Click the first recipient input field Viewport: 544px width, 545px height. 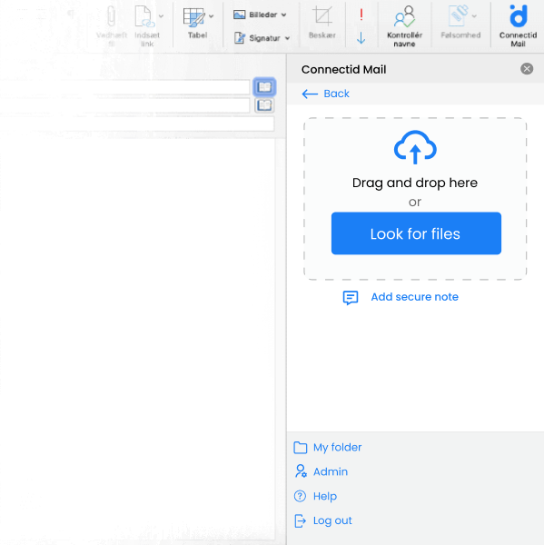click(x=125, y=87)
